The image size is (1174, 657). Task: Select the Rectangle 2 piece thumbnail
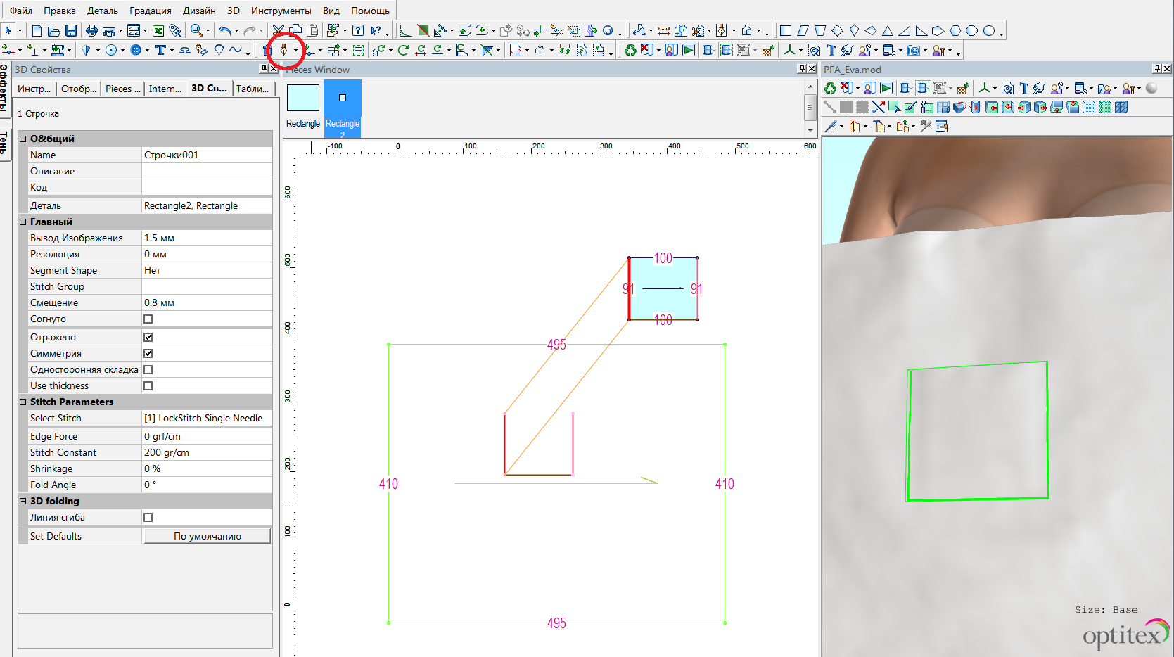[x=343, y=108]
